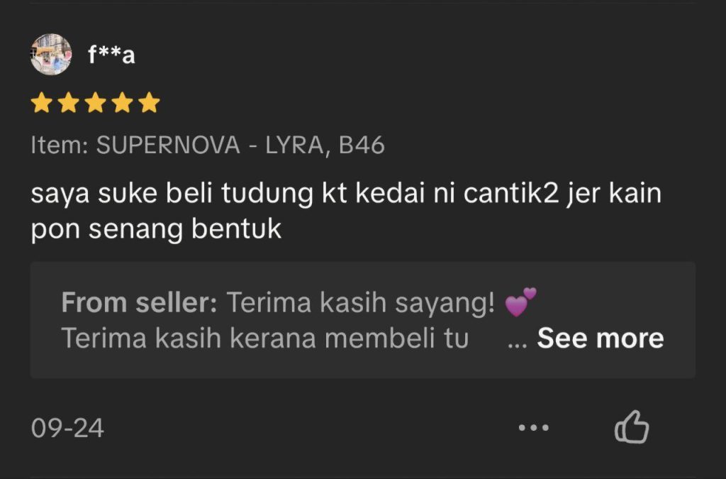Expand seller reply with See more

(600, 338)
